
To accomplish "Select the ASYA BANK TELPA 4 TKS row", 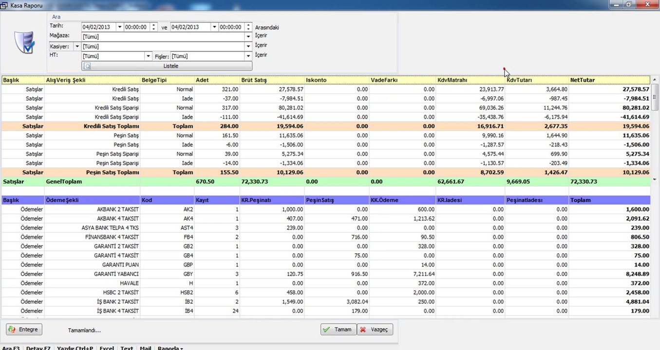I will click(x=326, y=227).
